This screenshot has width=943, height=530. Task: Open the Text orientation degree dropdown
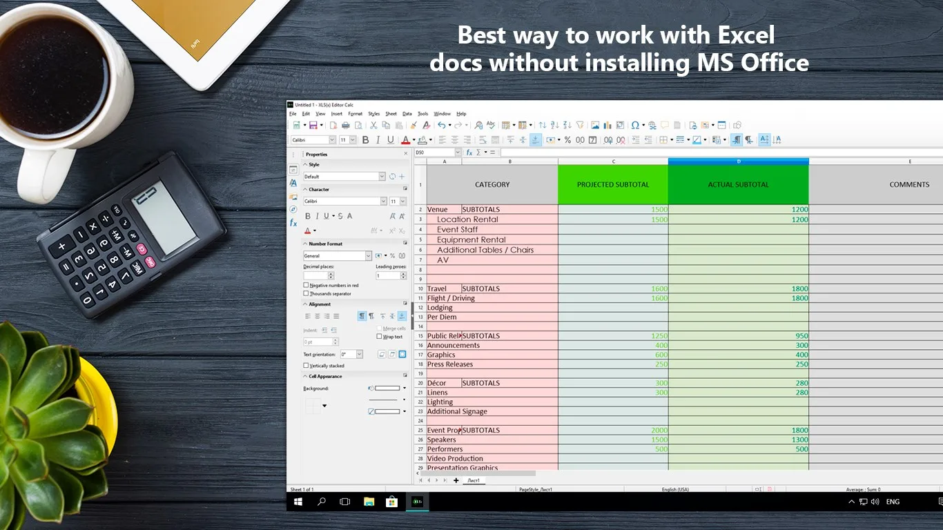(360, 354)
